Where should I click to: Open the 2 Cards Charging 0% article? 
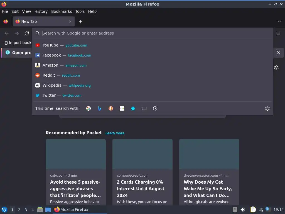(x=141, y=189)
